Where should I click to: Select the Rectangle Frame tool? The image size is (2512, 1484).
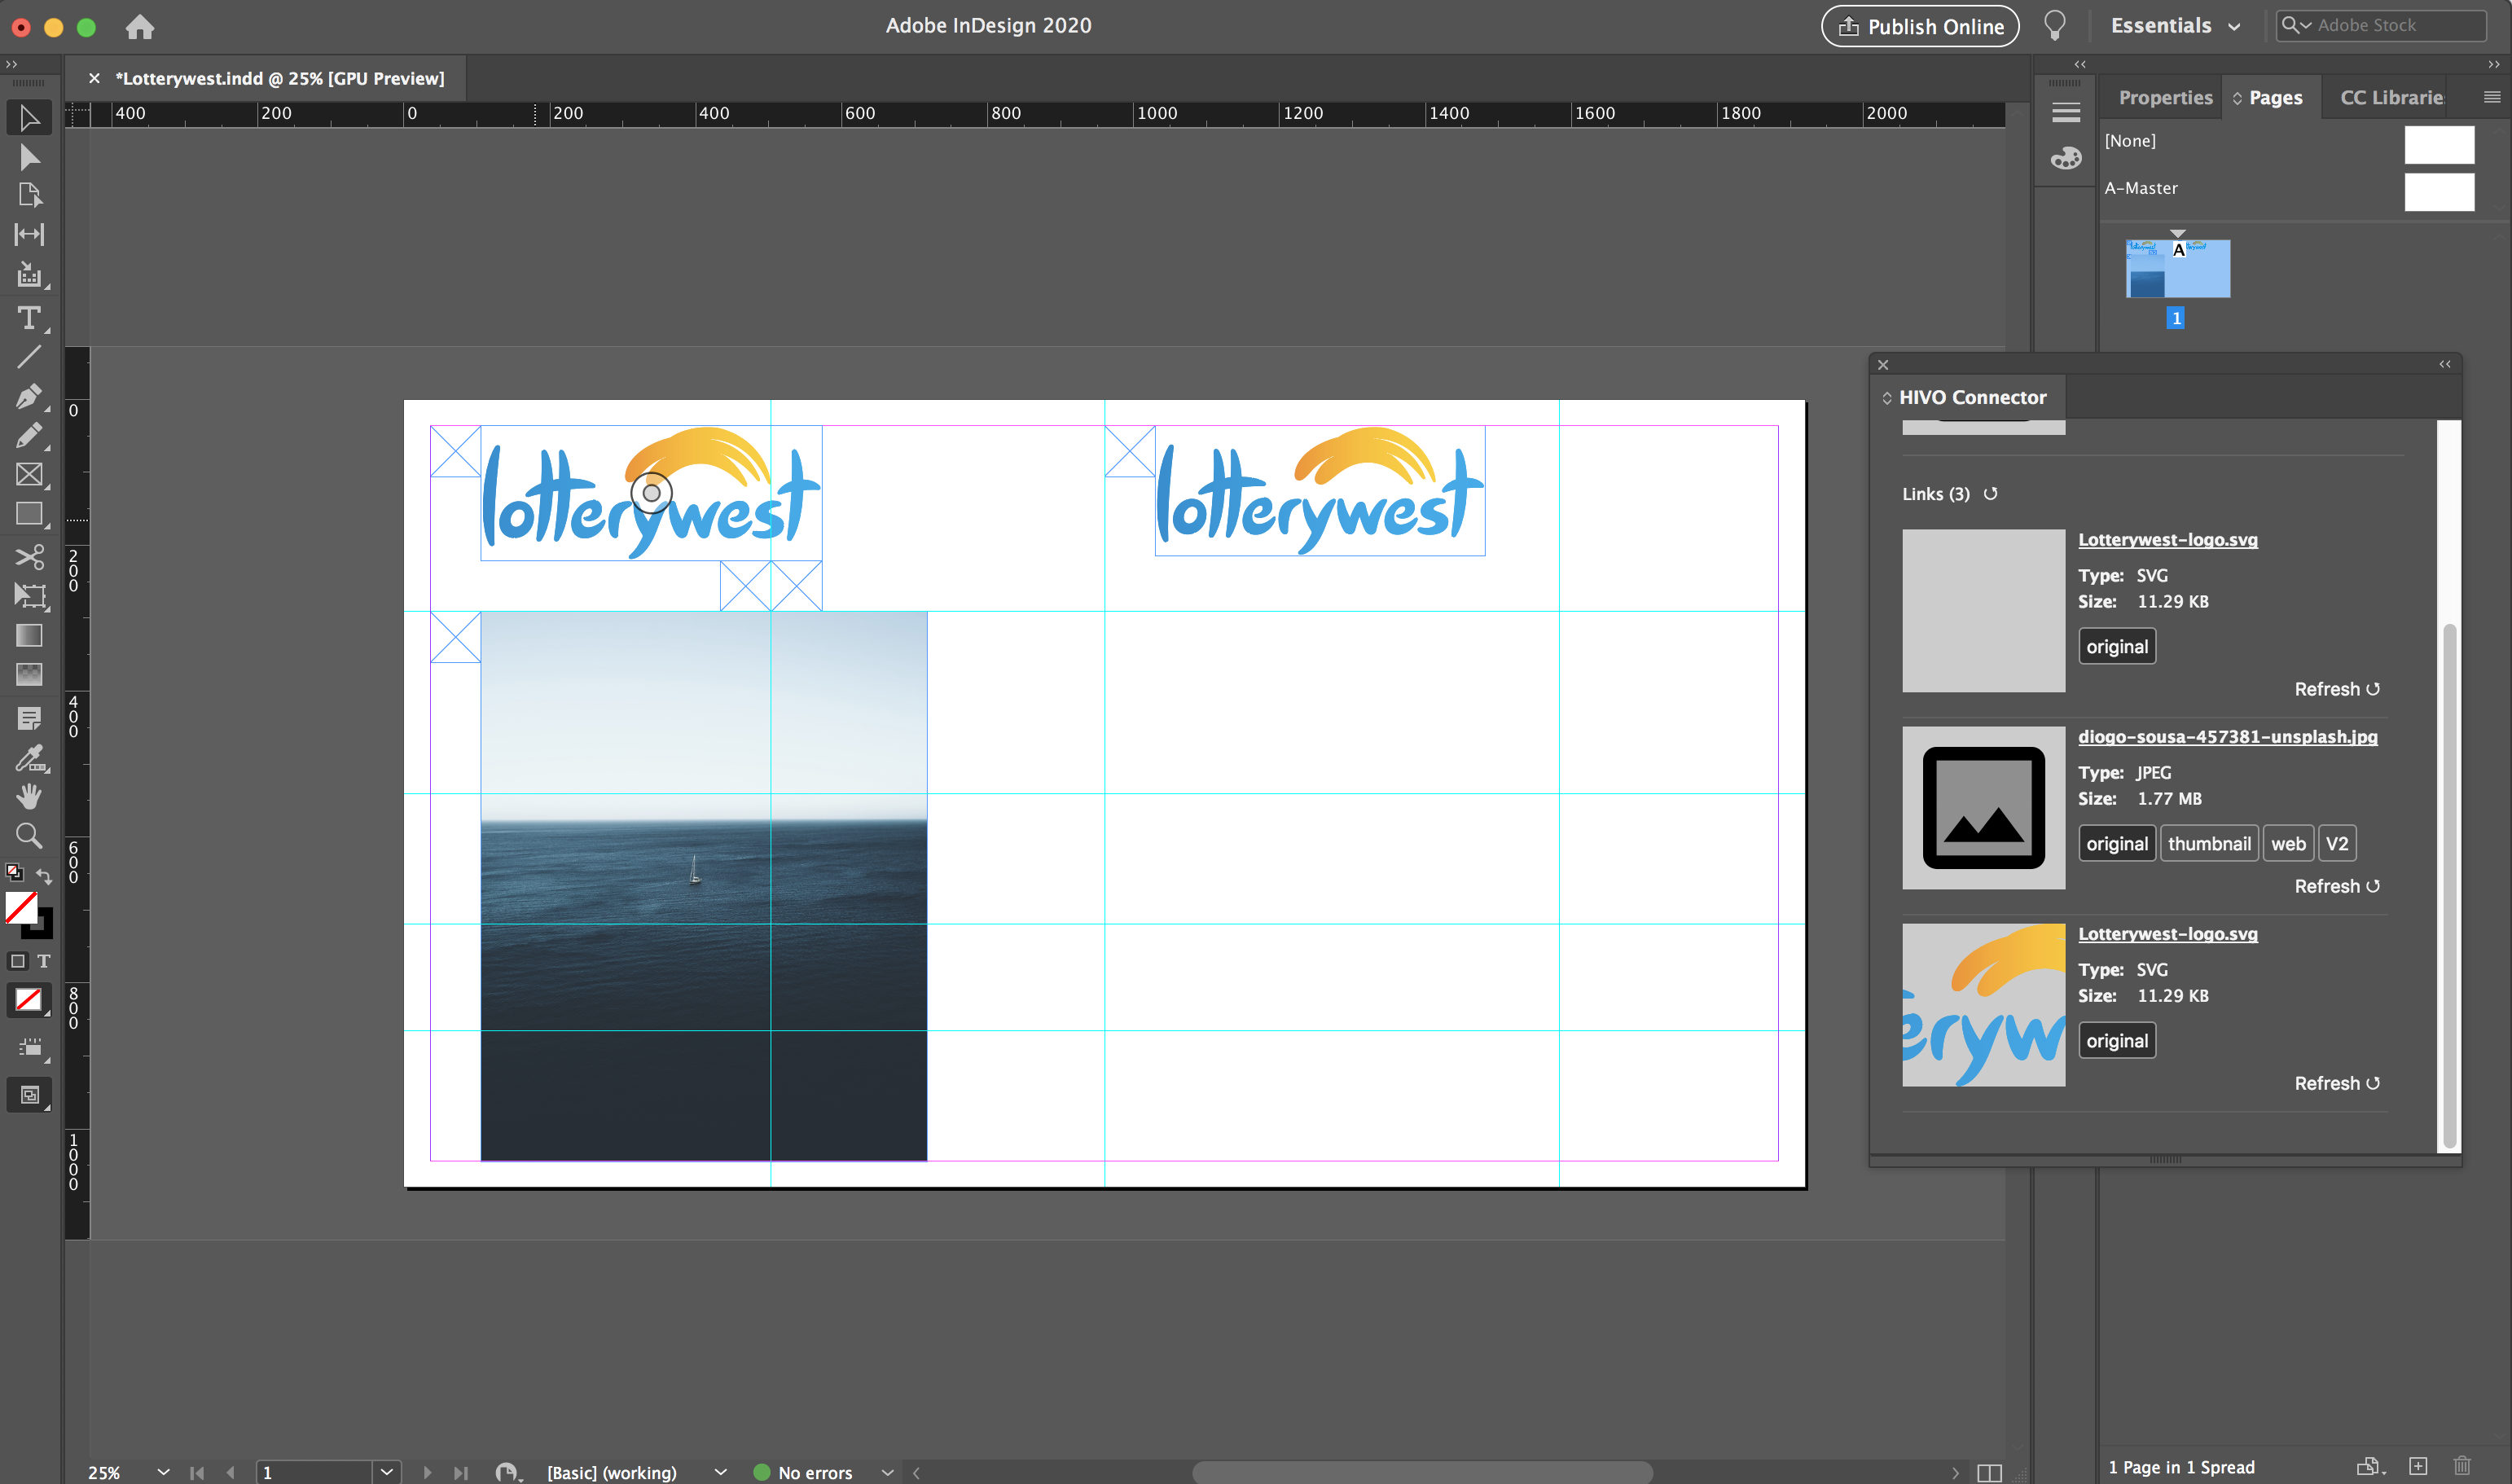coord(29,475)
